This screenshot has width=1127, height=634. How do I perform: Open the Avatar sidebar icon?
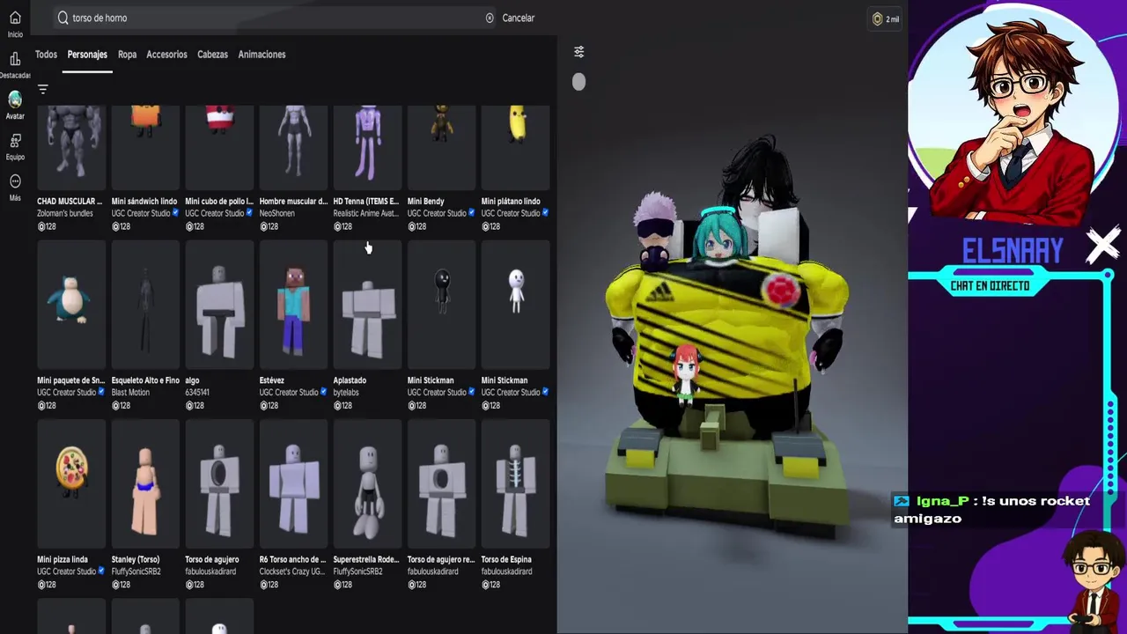point(15,100)
